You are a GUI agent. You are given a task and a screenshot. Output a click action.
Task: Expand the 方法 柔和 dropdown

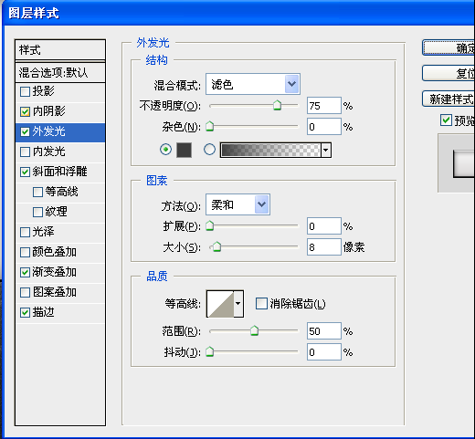262,204
